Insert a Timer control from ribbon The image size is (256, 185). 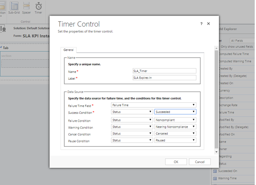click(39, 7)
